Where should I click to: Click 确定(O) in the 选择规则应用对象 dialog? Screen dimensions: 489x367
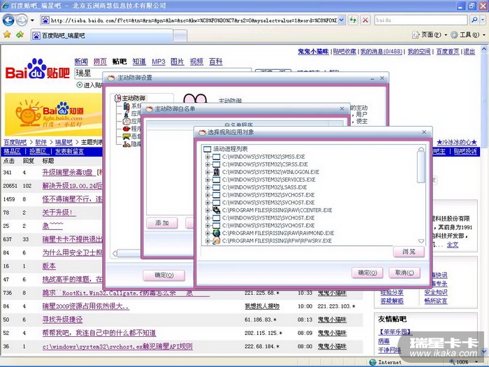(x=367, y=273)
